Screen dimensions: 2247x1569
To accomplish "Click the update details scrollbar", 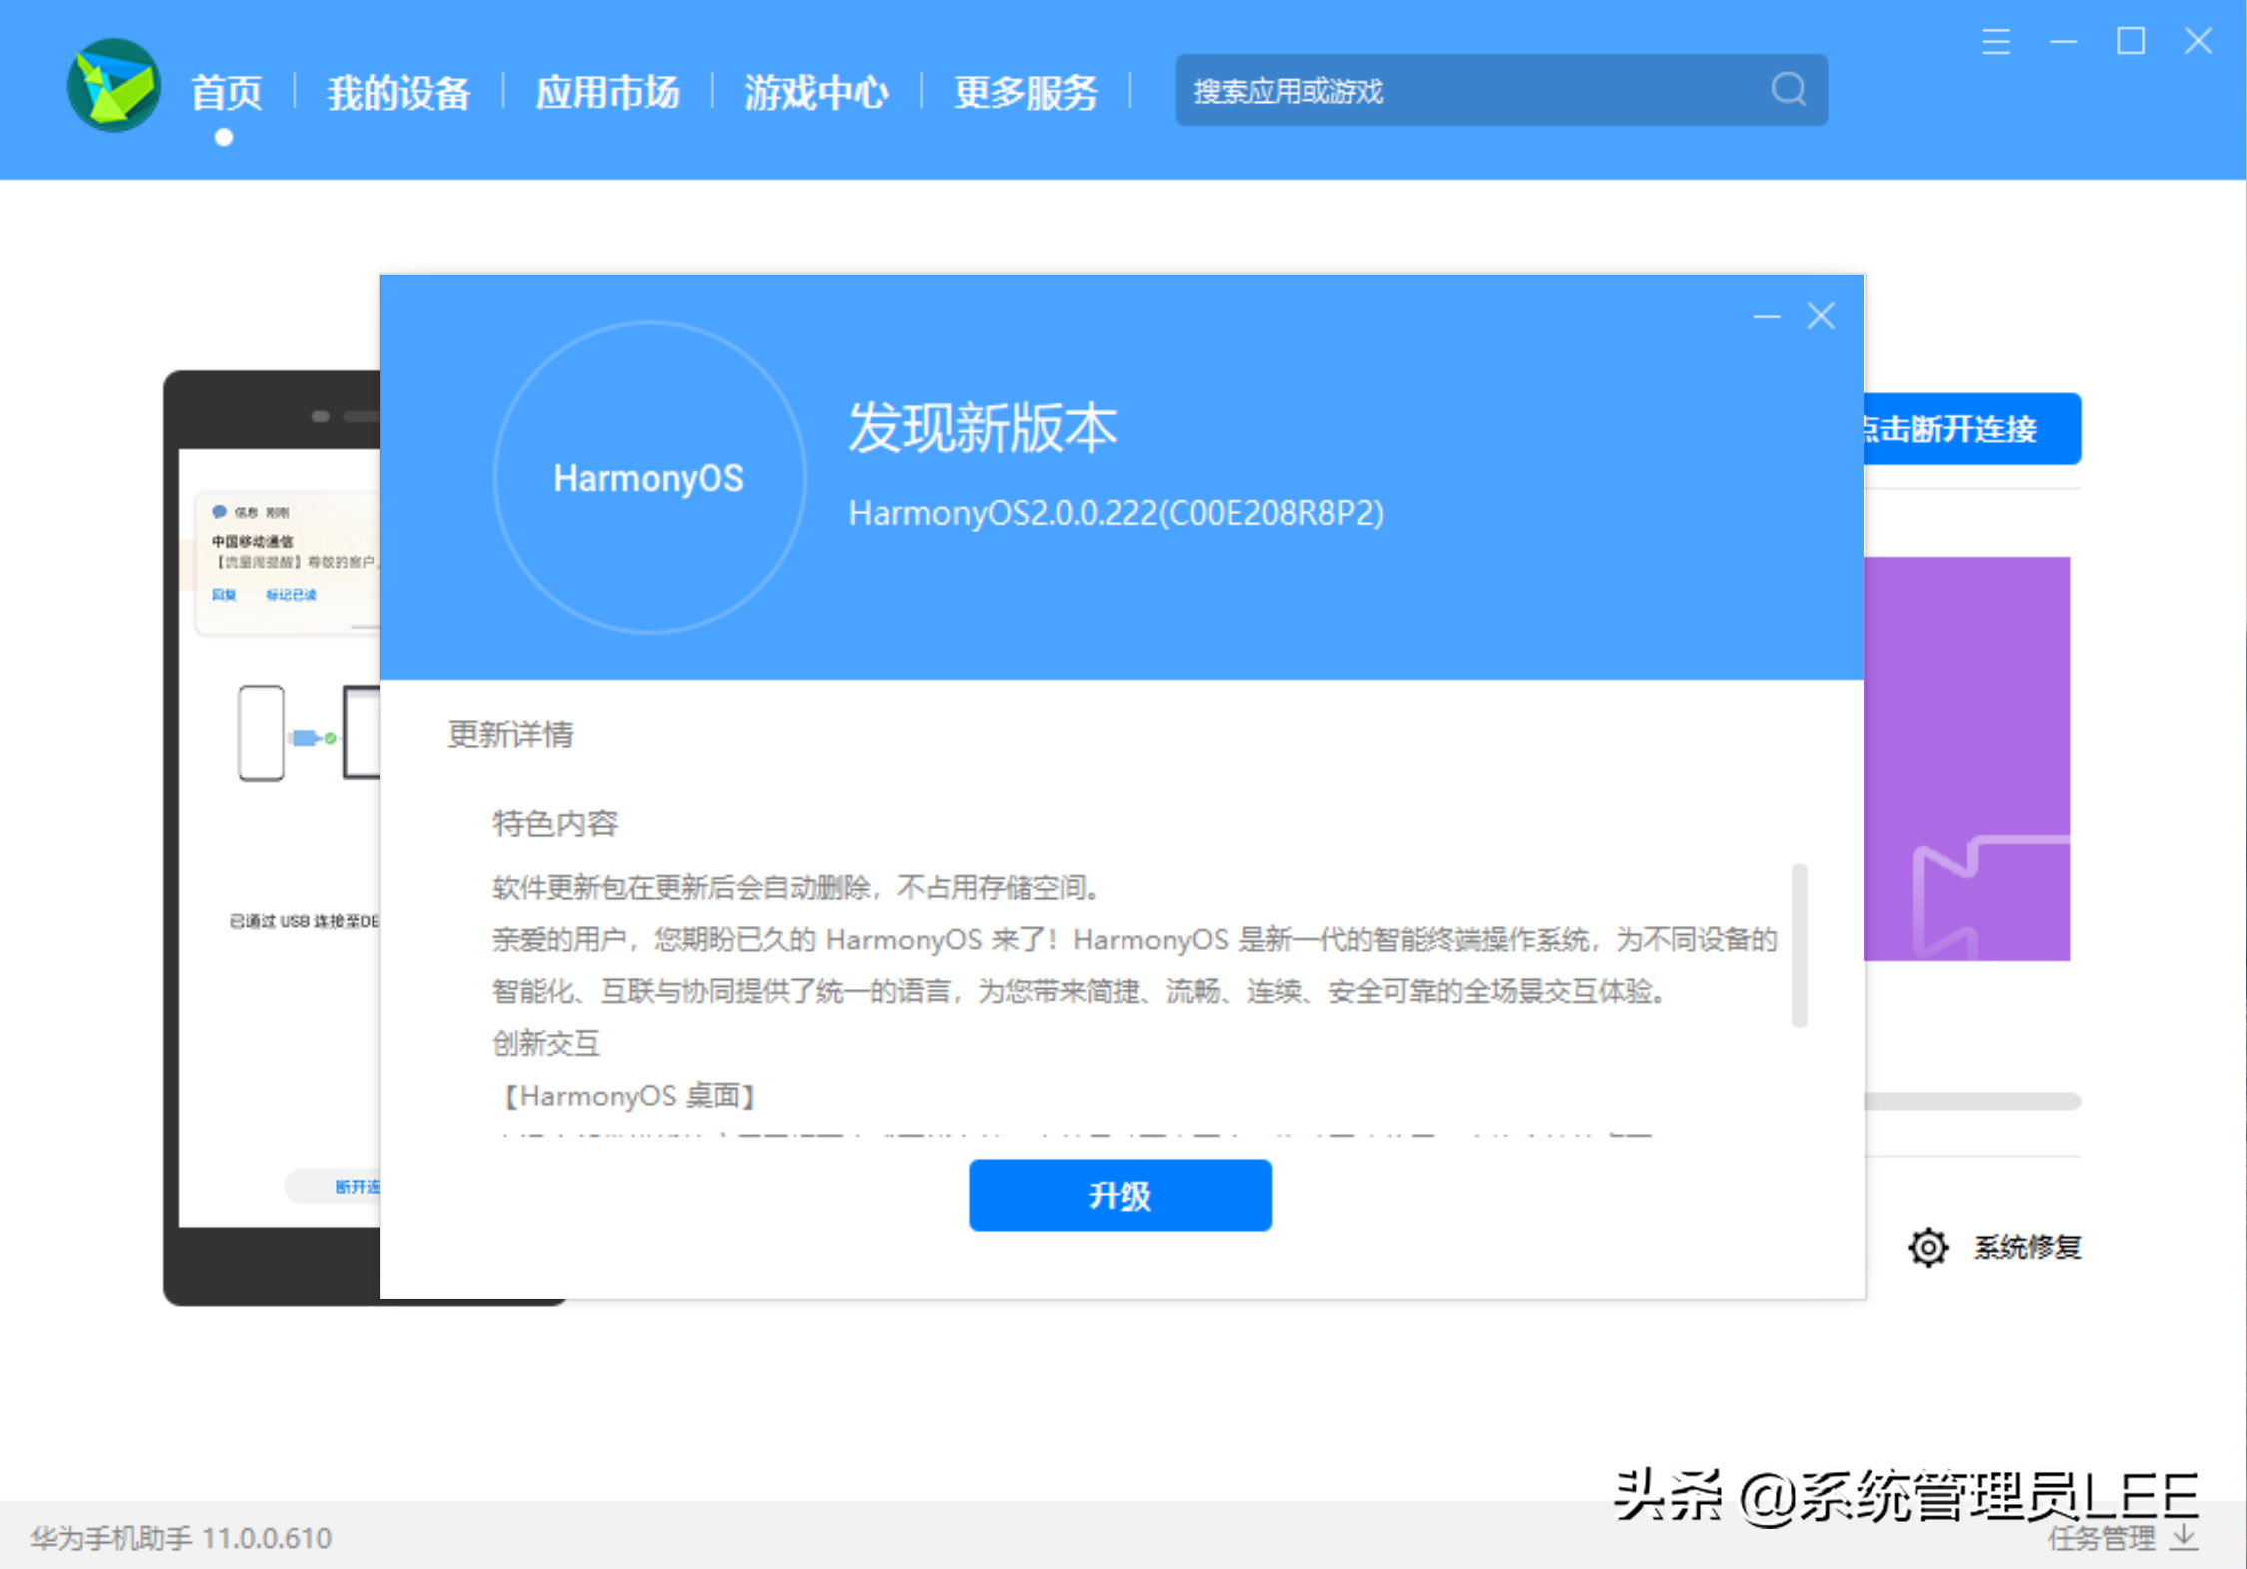I will (1799, 944).
